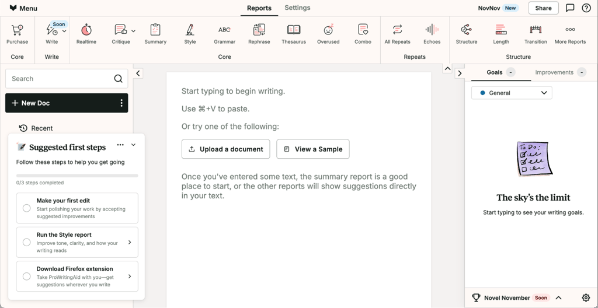
Task: Open the Structure report
Action: (x=467, y=34)
